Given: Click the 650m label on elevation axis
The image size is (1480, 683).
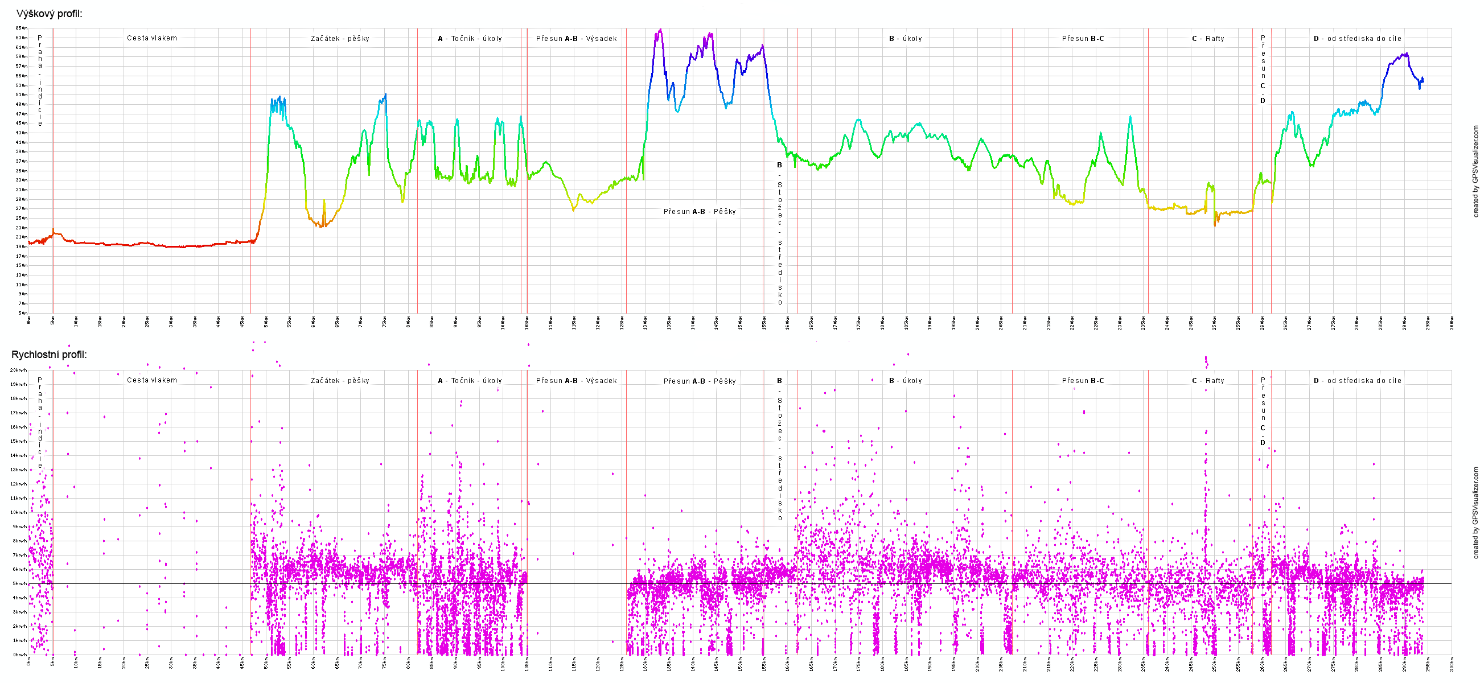Looking at the screenshot, I should [x=21, y=28].
